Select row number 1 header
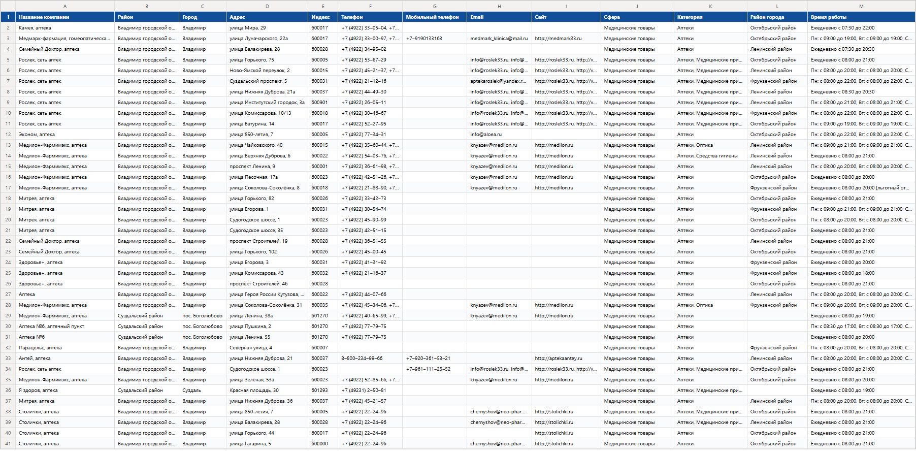916x458 pixels. [x=8, y=17]
